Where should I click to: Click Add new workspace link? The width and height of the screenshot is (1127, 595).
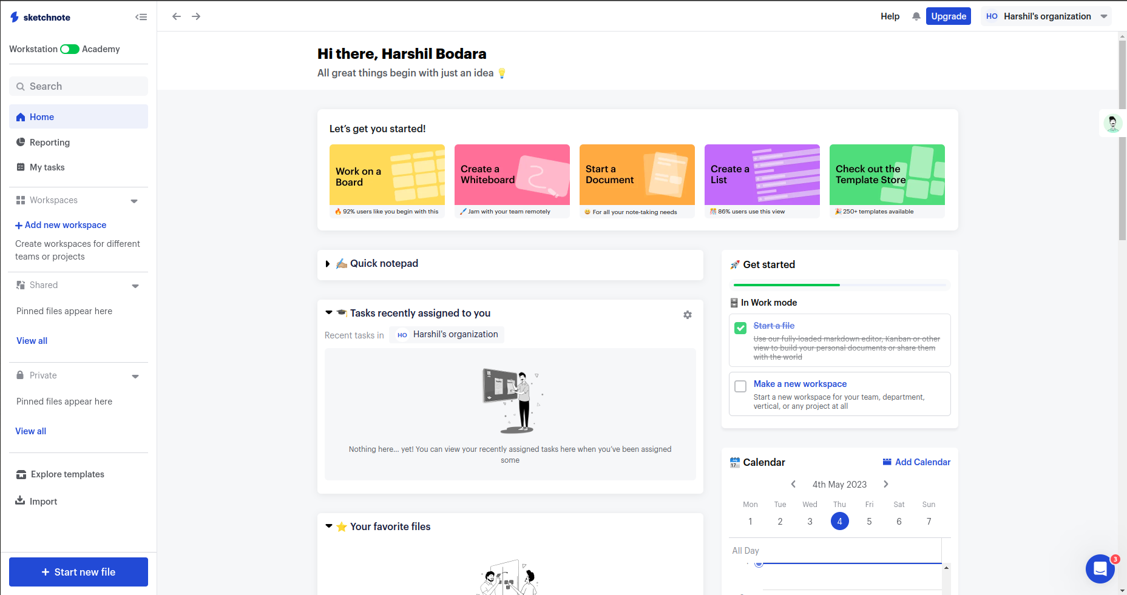tap(61, 225)
